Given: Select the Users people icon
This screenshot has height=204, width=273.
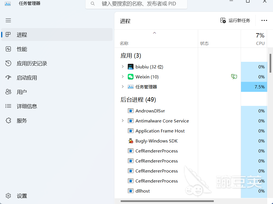Looking at the screenshot, I should click(8, 92).
